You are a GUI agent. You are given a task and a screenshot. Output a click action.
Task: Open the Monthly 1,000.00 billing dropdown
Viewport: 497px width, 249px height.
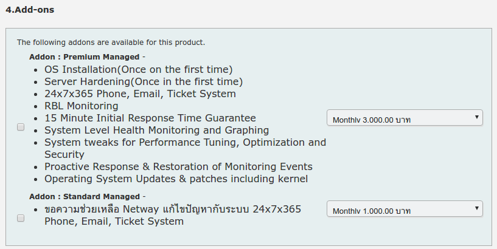coord(404,210)
